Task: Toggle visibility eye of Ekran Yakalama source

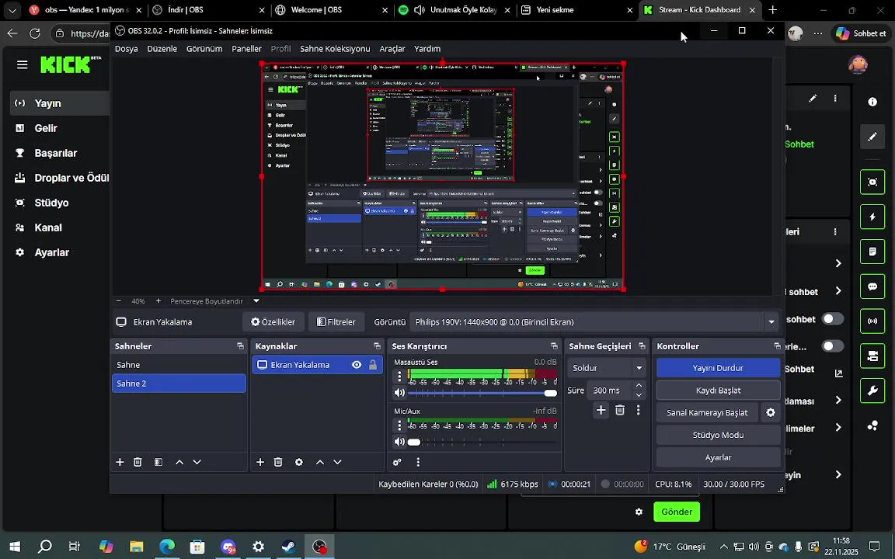Action: pyautogui.click(x=357, y=365)
